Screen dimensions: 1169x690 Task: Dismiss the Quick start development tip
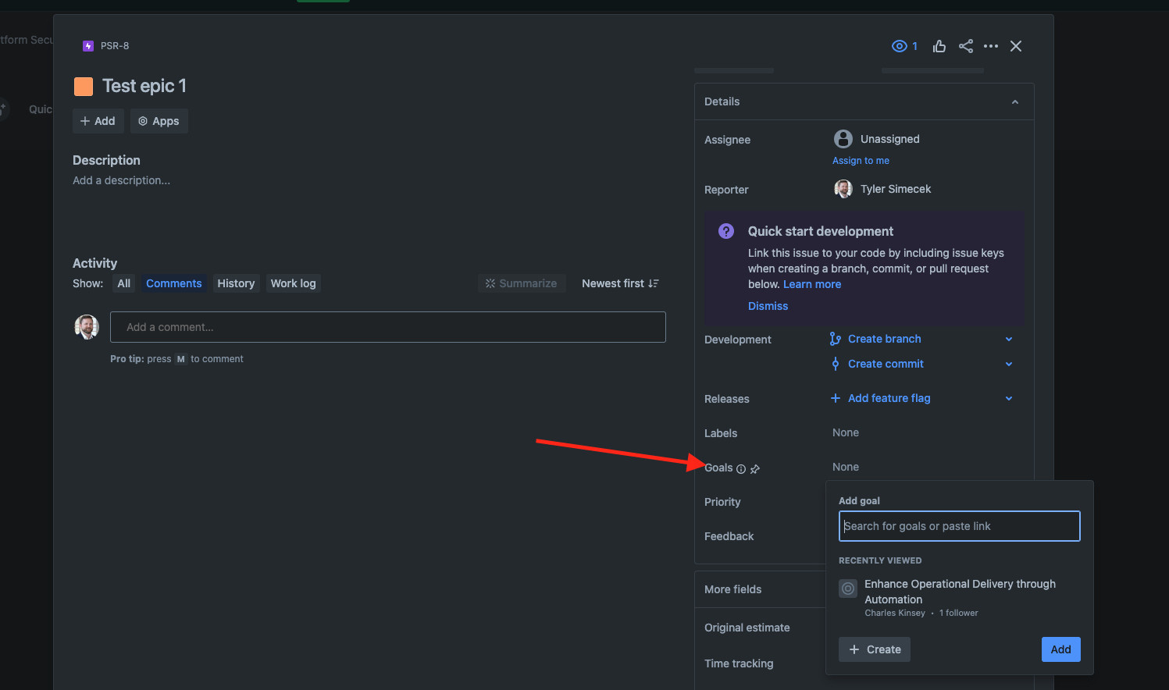tap(768, 306)
